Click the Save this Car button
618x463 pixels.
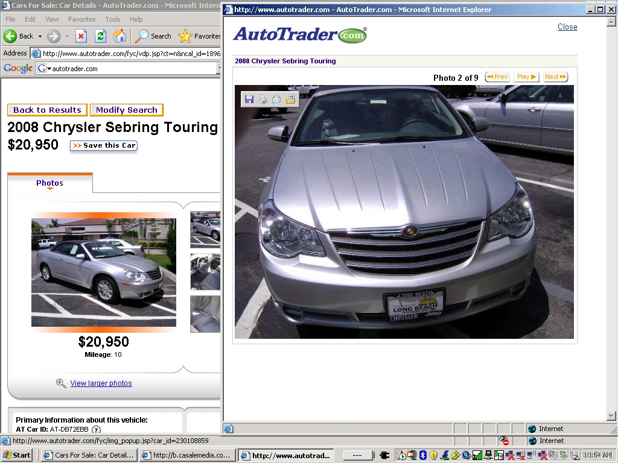pyautogui.click(x=104, y=145)
